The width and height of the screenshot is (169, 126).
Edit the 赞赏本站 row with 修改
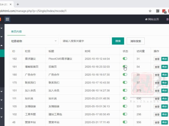[x=164, y=122]
